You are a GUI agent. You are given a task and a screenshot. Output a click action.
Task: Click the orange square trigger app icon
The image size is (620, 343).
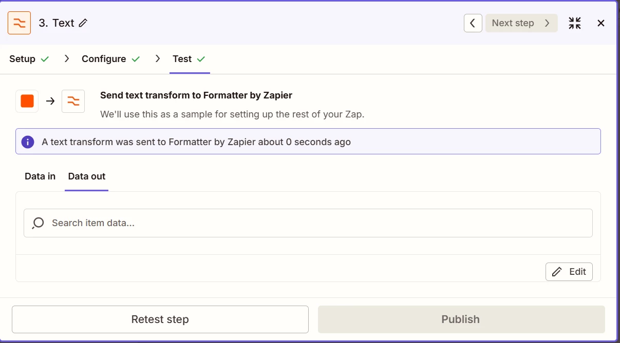(27, 101)
